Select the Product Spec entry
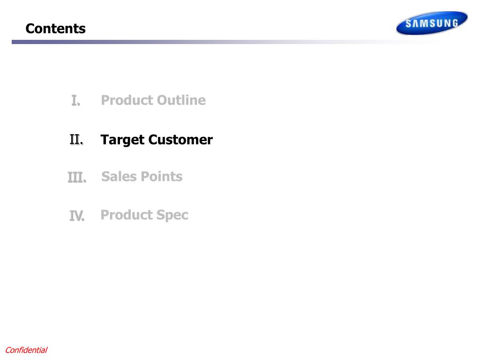Viewport: 480px width, 360px height. (144, 215)
